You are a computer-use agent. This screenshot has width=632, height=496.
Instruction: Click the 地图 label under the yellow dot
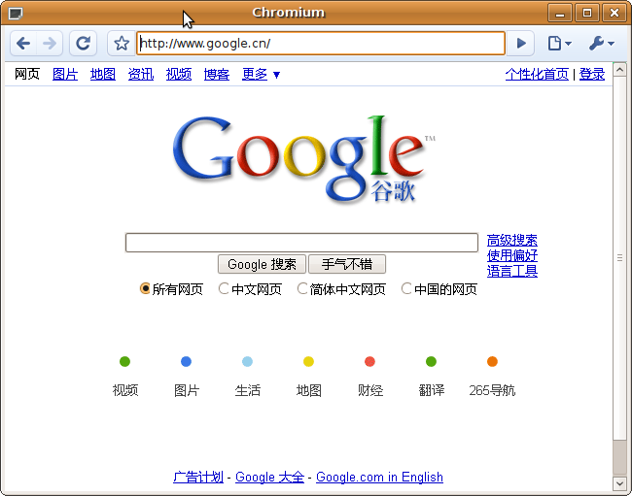point(309,390)
